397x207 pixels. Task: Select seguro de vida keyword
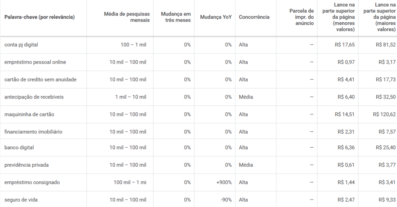pos(21,200)
